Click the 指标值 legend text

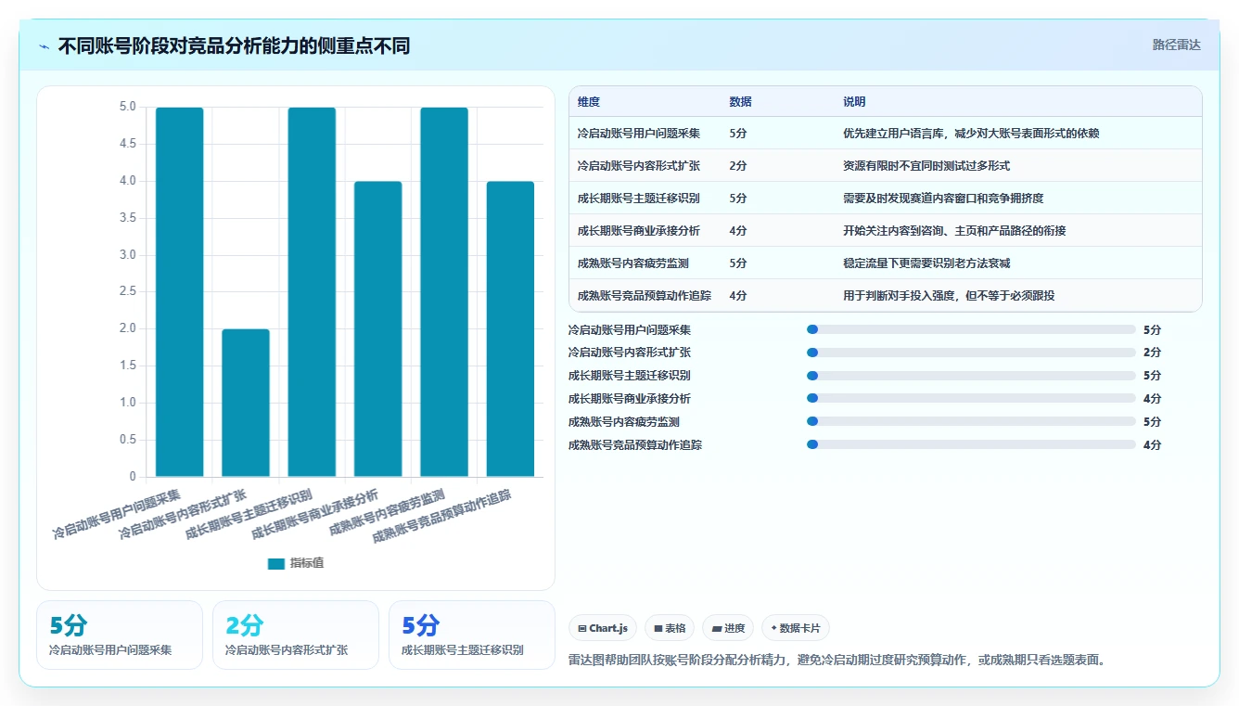pyautogui.click(x=307, y=563)
